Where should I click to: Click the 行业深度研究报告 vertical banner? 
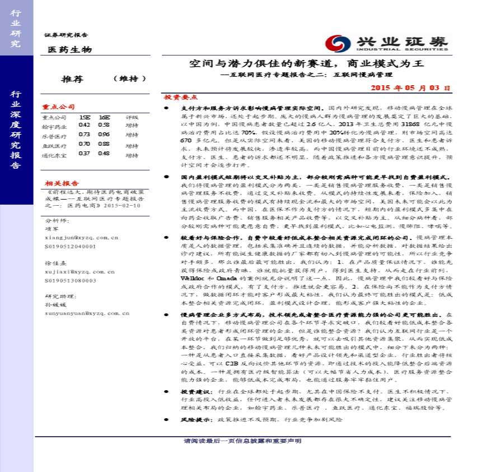click(x=15, y=129)
